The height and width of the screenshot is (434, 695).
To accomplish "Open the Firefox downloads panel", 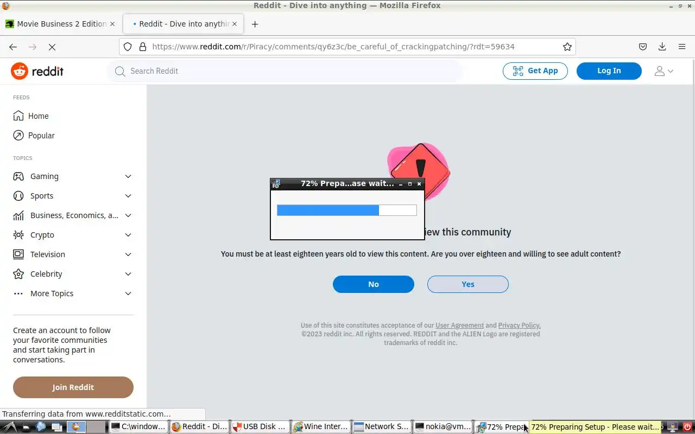I will (662, 47).
